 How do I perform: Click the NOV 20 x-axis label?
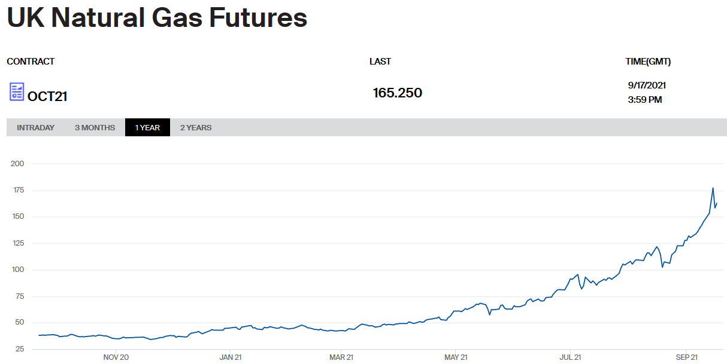click(x=116, y=357)
